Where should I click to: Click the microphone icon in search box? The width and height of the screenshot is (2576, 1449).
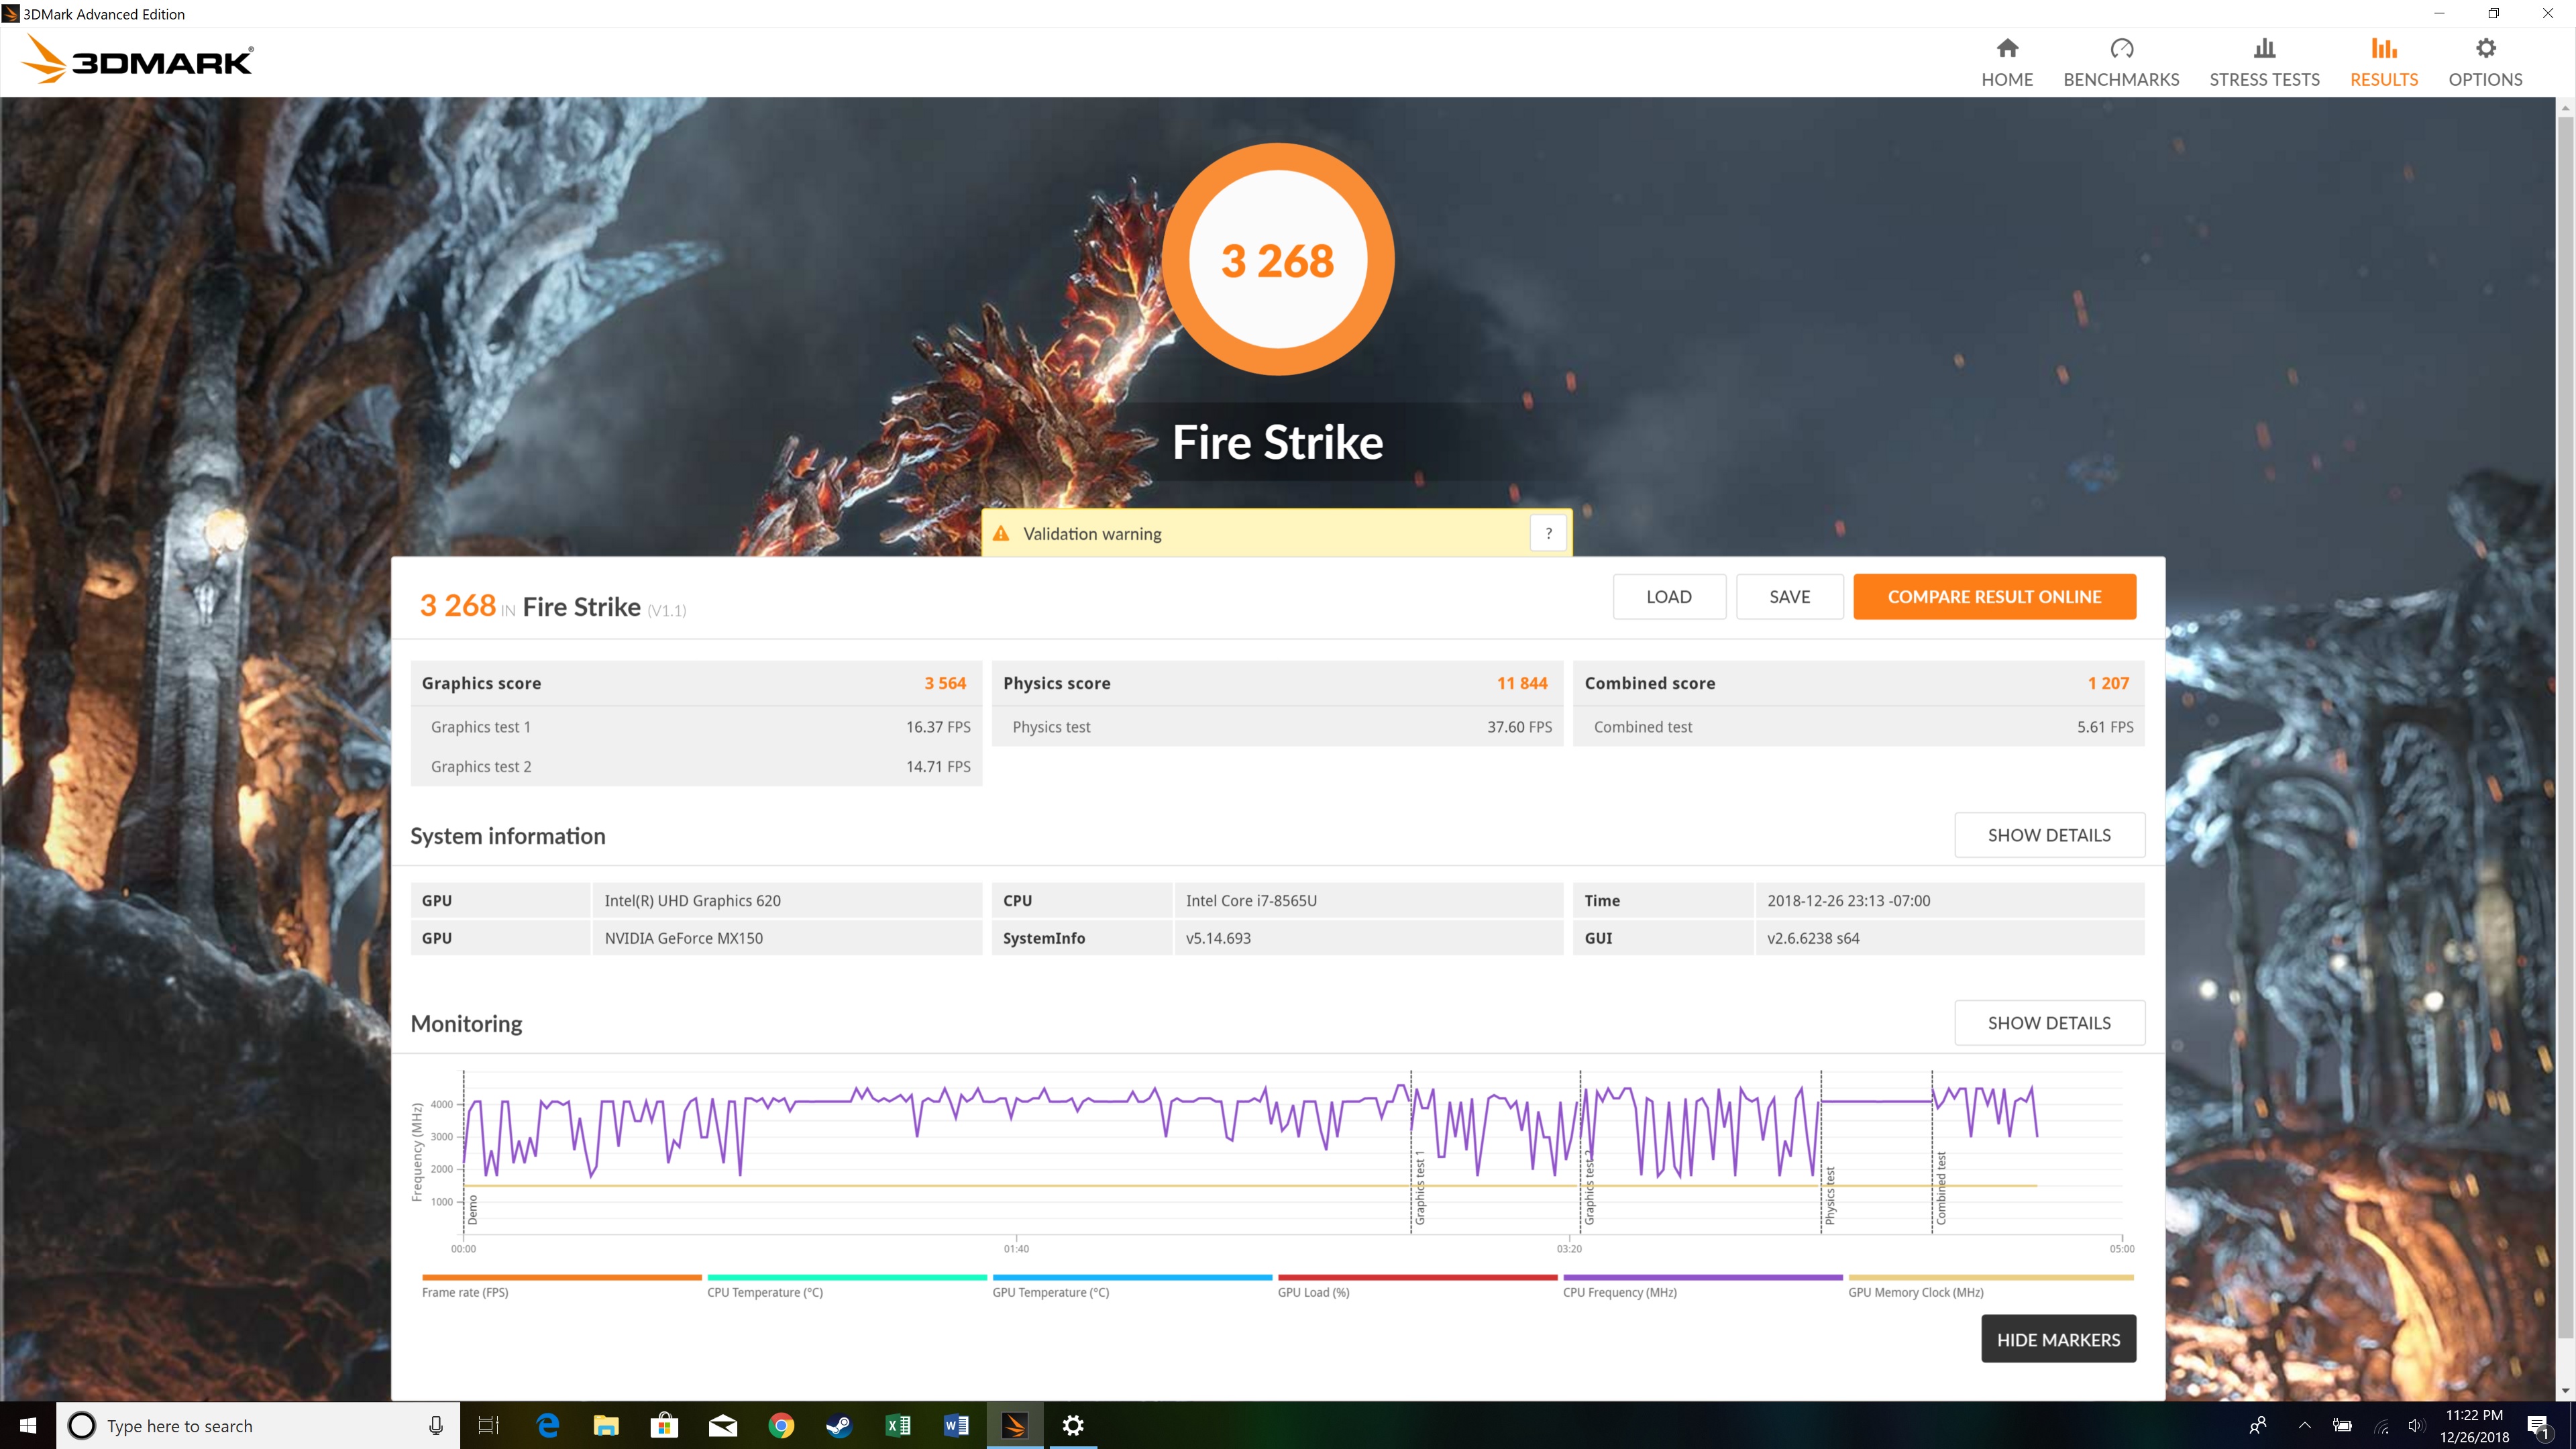point(436,1425)
